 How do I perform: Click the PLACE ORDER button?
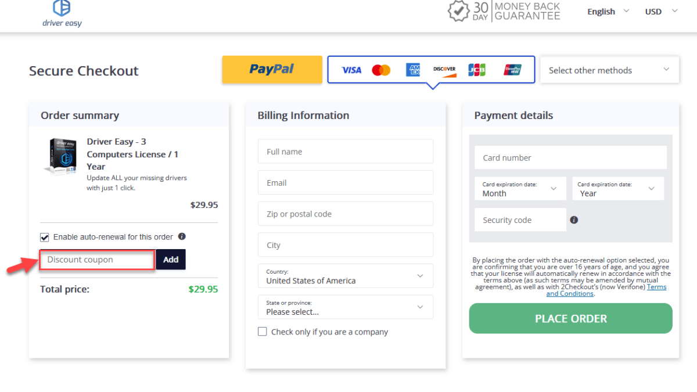coord(570,318)
